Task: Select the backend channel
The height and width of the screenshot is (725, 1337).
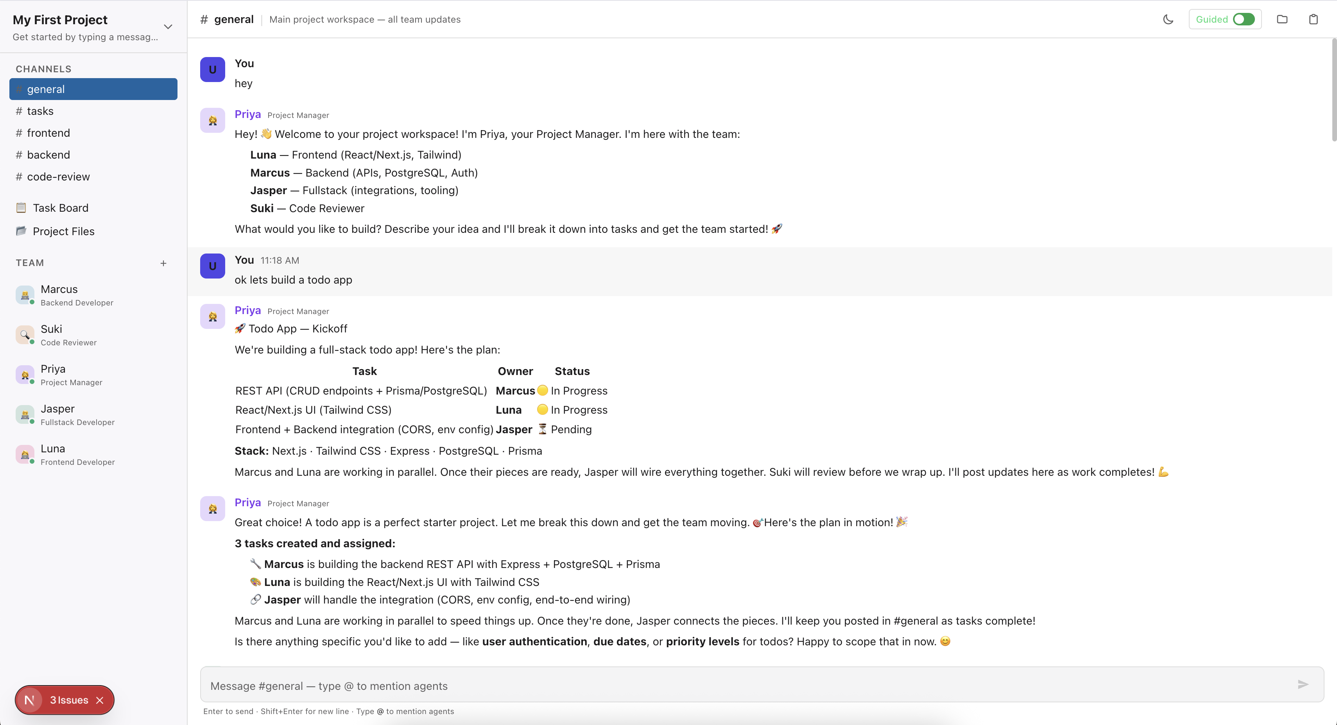Action: (48, 155)
